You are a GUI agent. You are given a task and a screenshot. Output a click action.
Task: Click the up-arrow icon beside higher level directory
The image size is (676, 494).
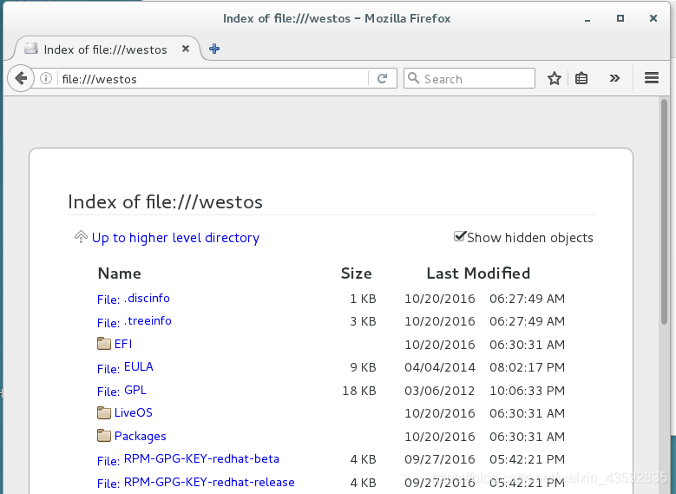(x=81, y=236)
